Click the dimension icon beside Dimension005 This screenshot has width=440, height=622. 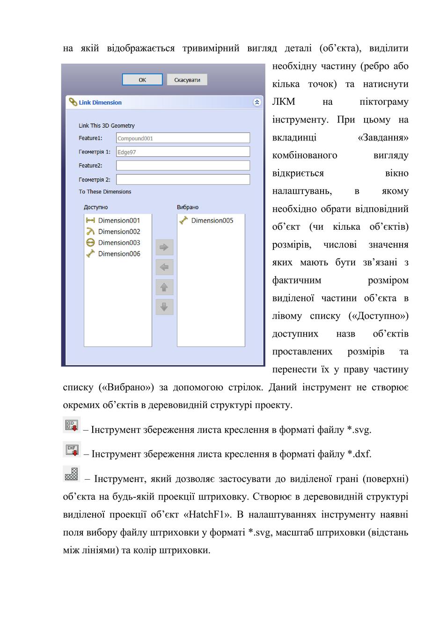(183, 220)
